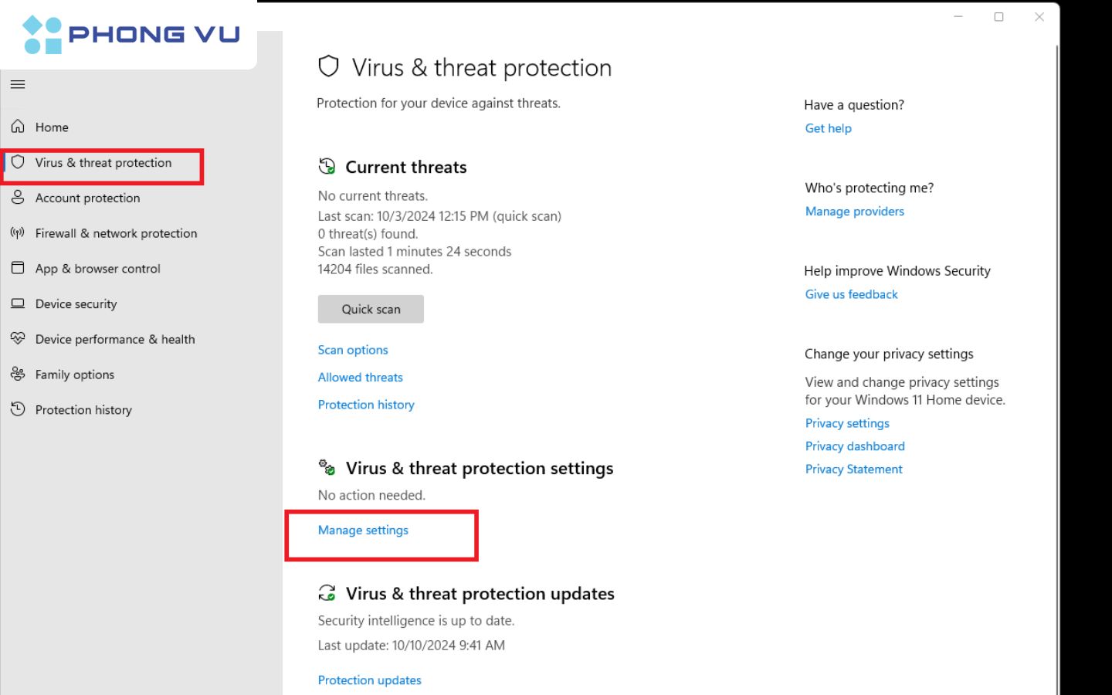View Allowed threats

[x=360, y=378]
